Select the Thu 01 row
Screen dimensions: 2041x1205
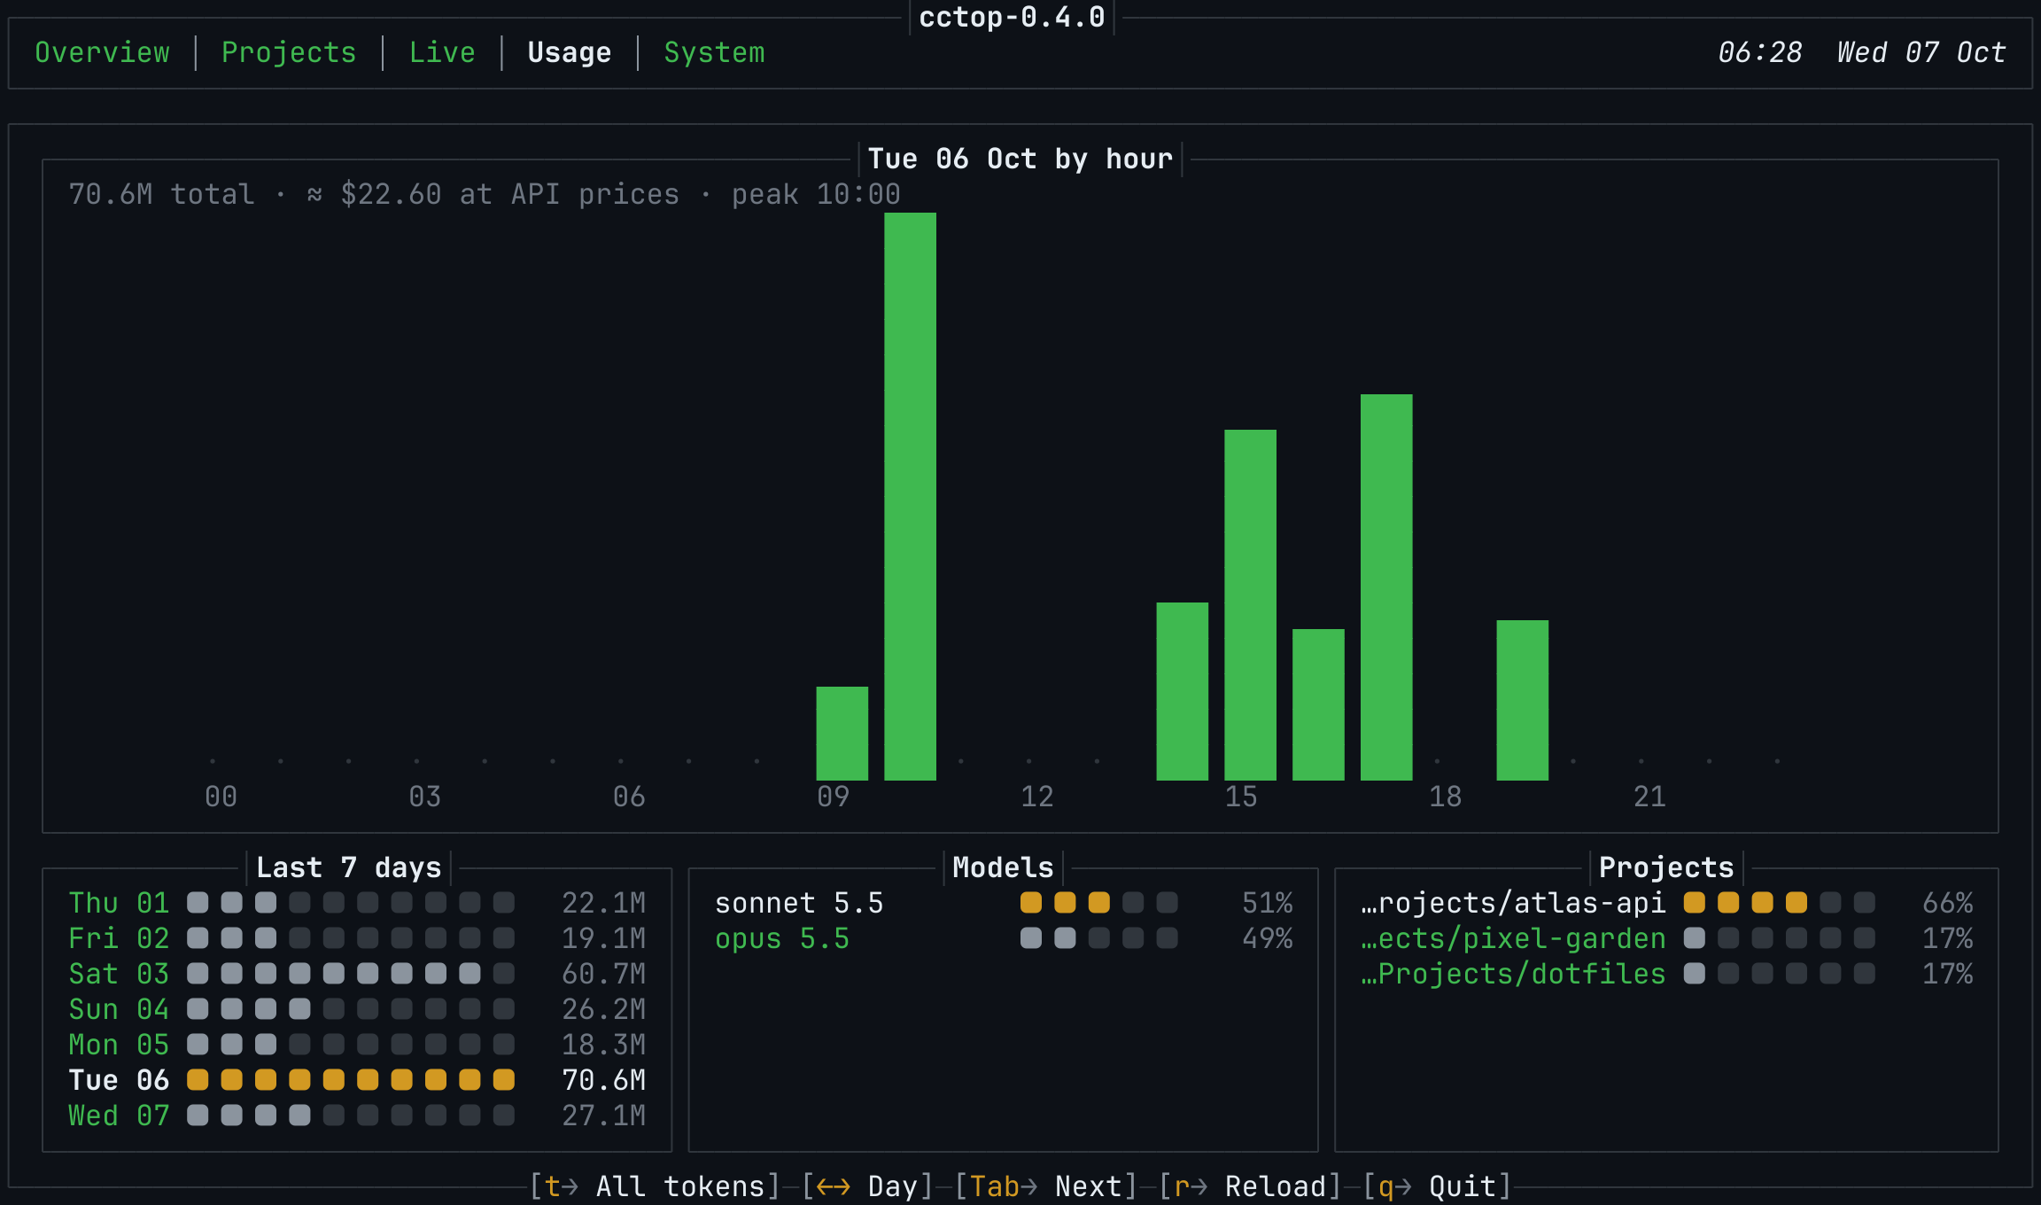click(x=357, y=903)
